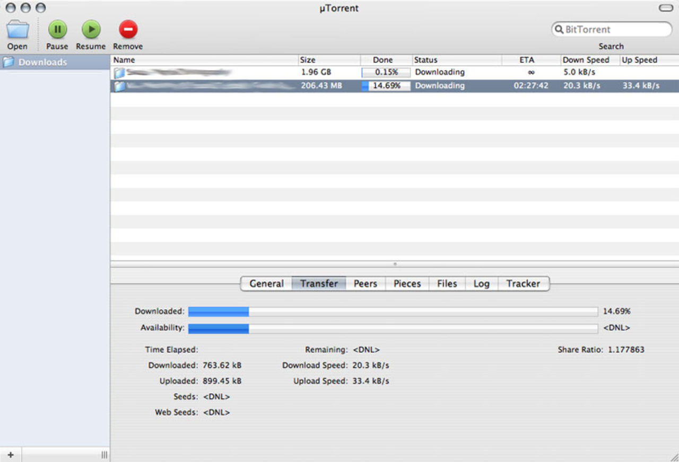Sort torrents by the Name column

coord(124,60)
